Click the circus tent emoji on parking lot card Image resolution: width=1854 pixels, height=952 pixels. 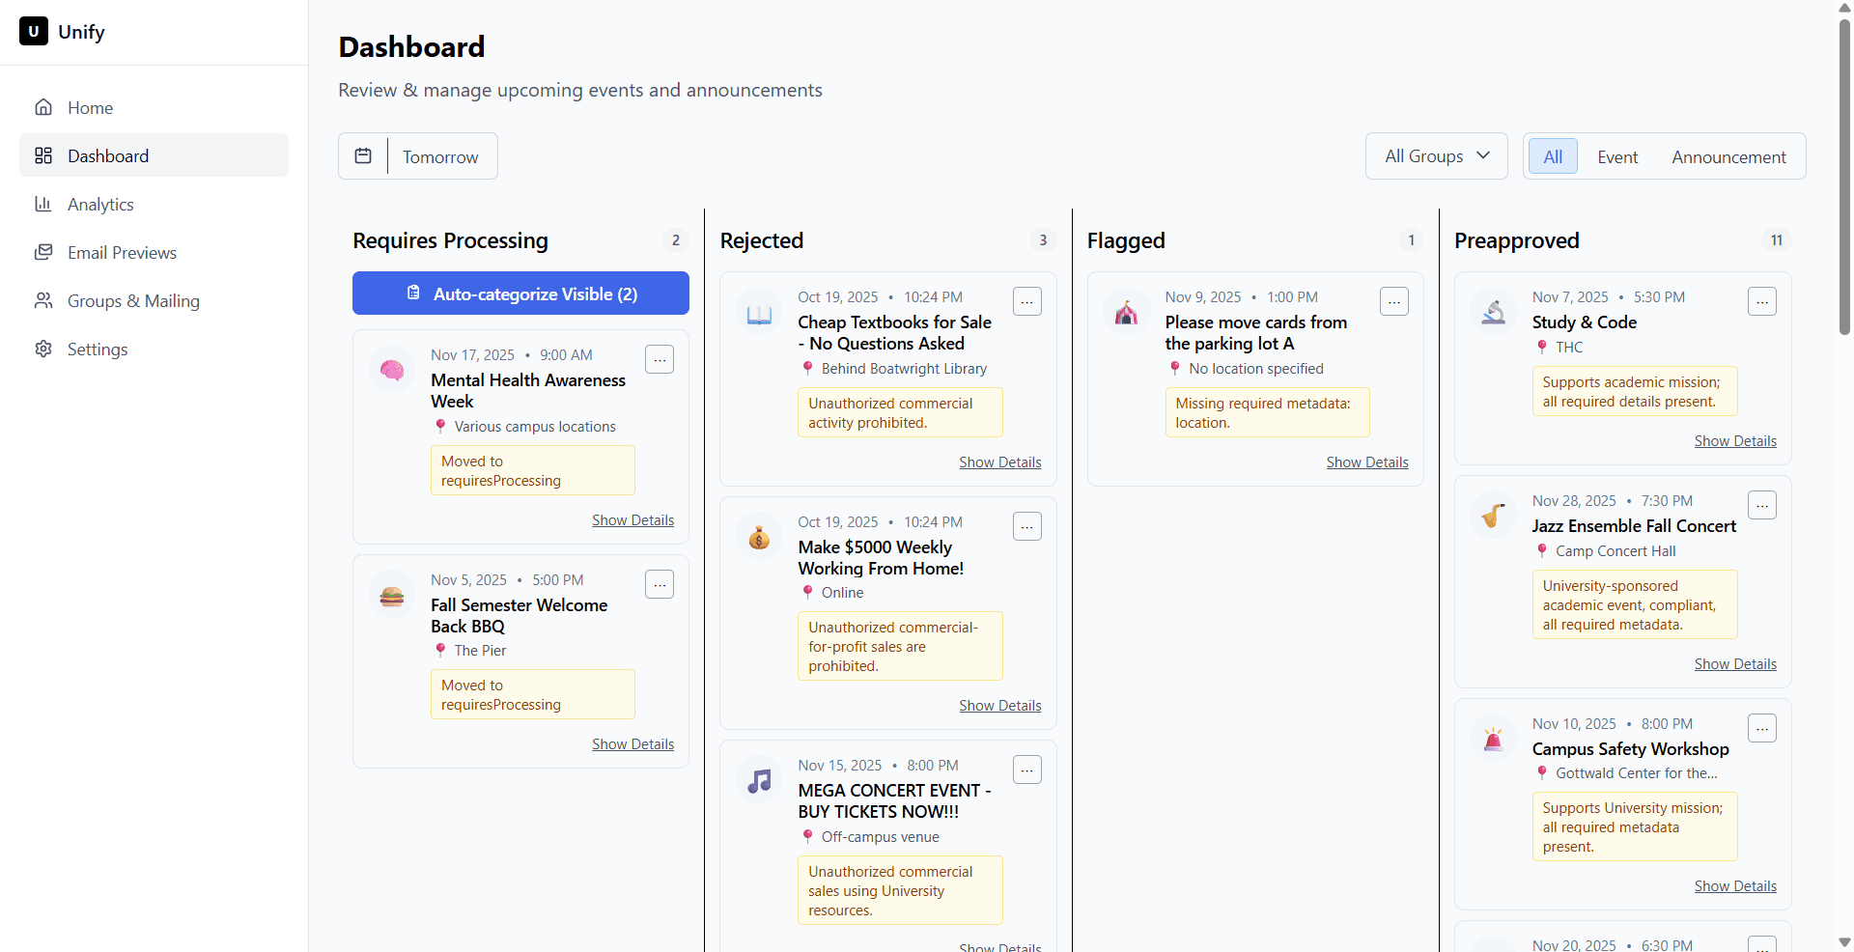click(x=1126, y=312)
